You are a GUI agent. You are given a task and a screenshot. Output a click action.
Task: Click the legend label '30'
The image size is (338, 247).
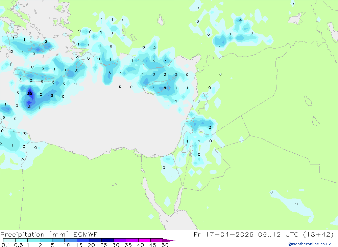(x=116, y=245)
